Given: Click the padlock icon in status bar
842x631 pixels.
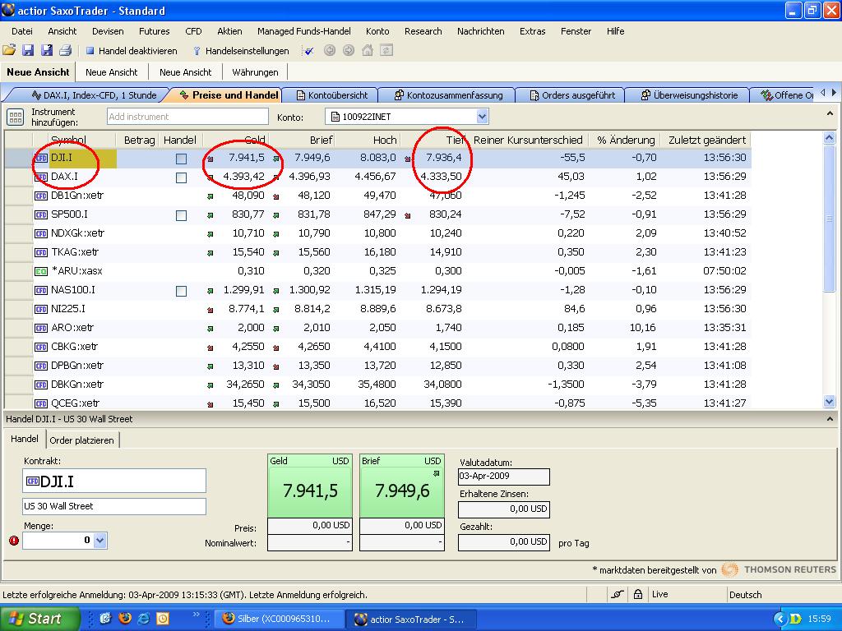Looking at the screenshot, I should pyautogui.click(x=637, y=594).
